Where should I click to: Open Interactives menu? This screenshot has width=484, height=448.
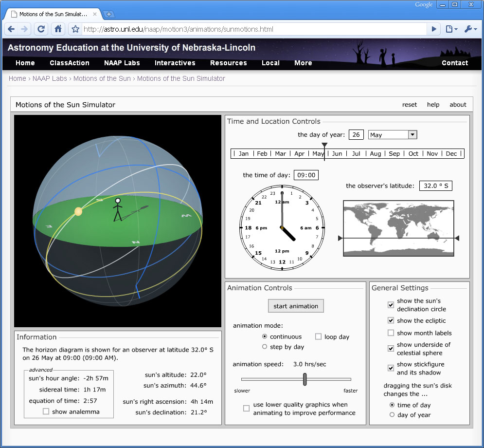175,63
